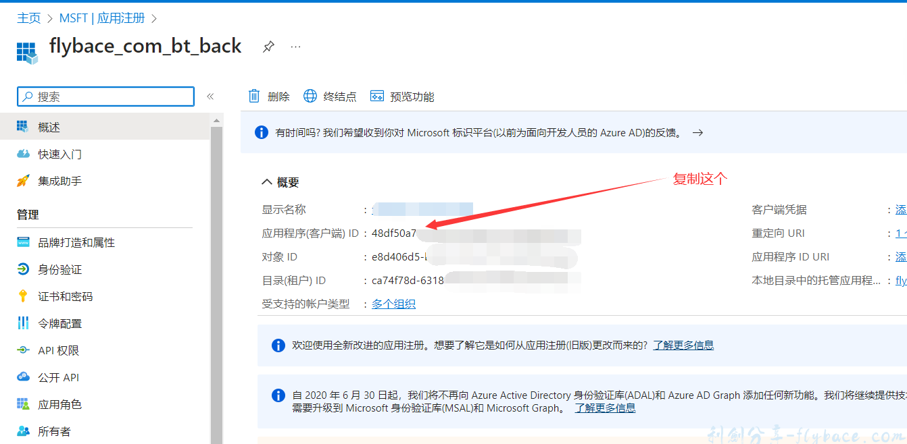Click the 客户端凭据 link value

(901, 210)
